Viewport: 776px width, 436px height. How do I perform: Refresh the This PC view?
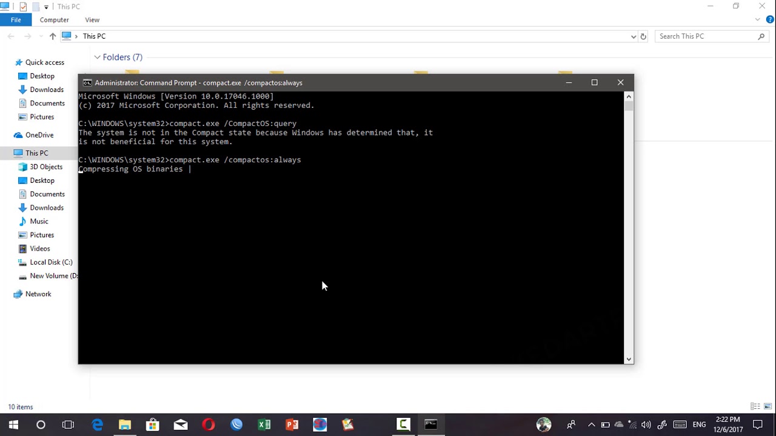643,36
